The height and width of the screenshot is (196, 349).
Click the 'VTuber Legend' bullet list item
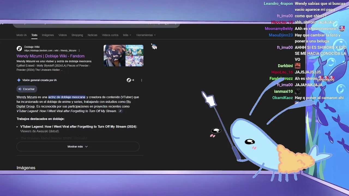(x=79, y=129)
